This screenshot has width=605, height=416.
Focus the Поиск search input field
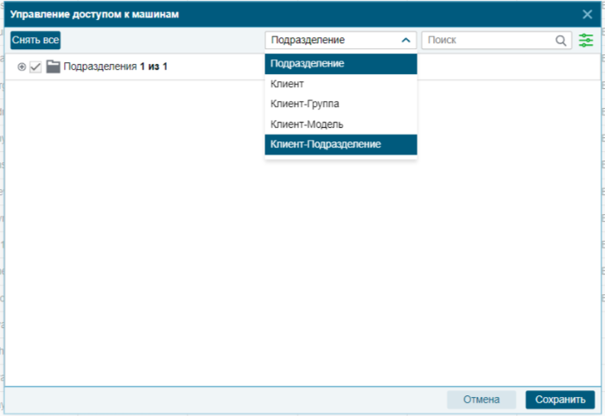[x=488, y=41]
